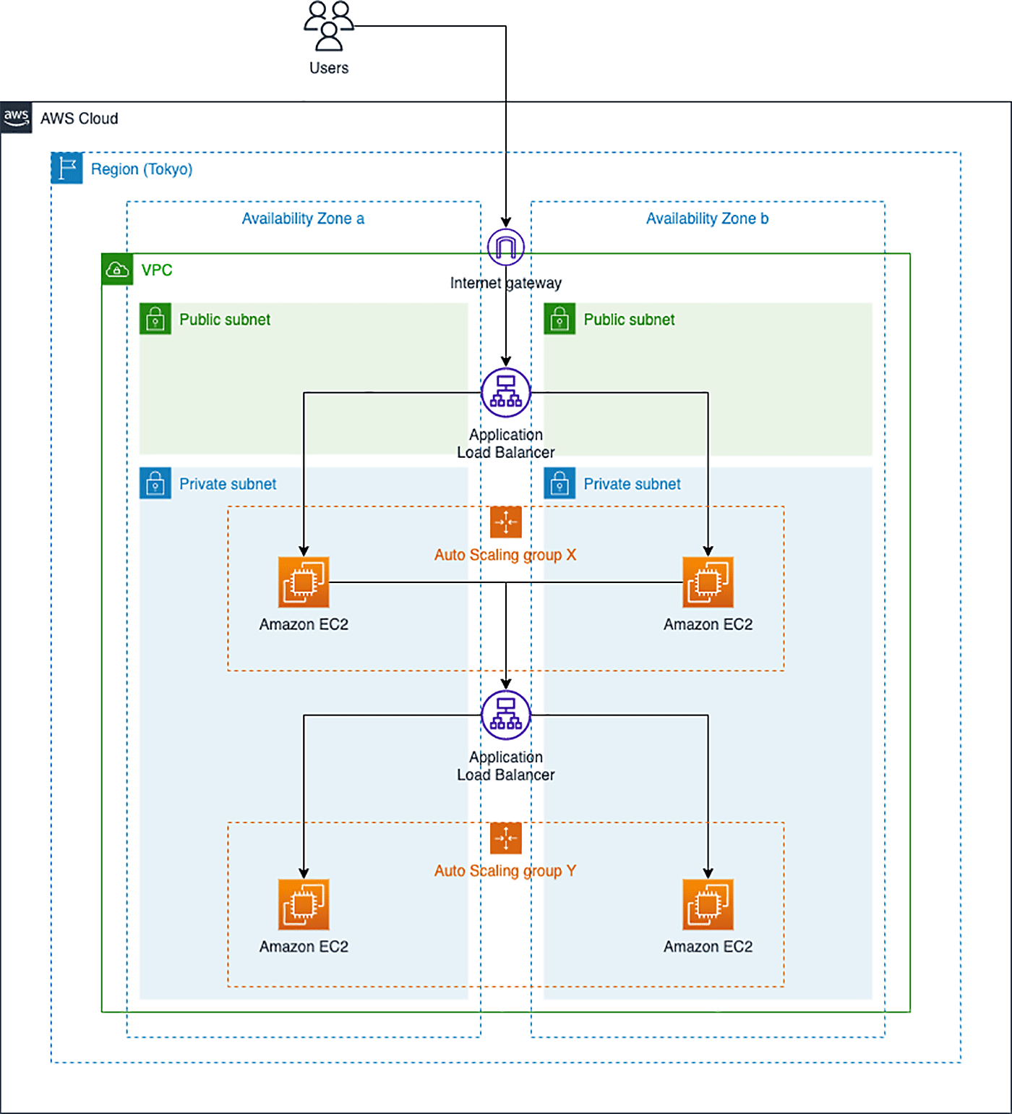Screen dimensions: 1012x1114
Task: Click Amazon EC2 label in group Y, Zone b
Action: pyautogui.click(x=708, y=947)
